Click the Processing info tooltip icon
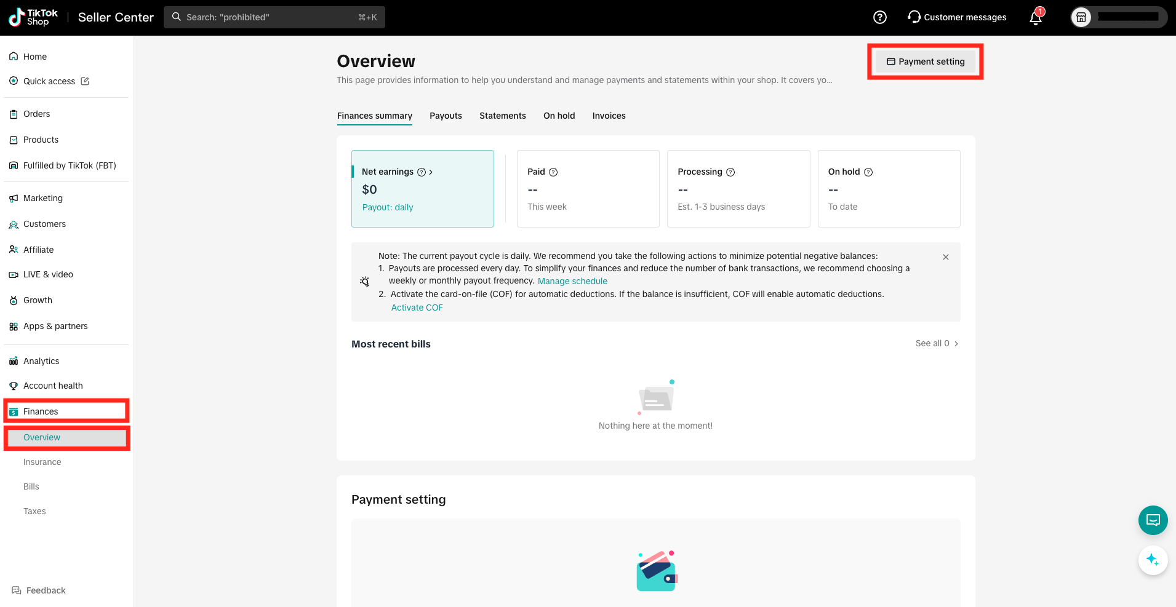The height and width of the screenshot is (607, 1176). (x=730, y=172)
